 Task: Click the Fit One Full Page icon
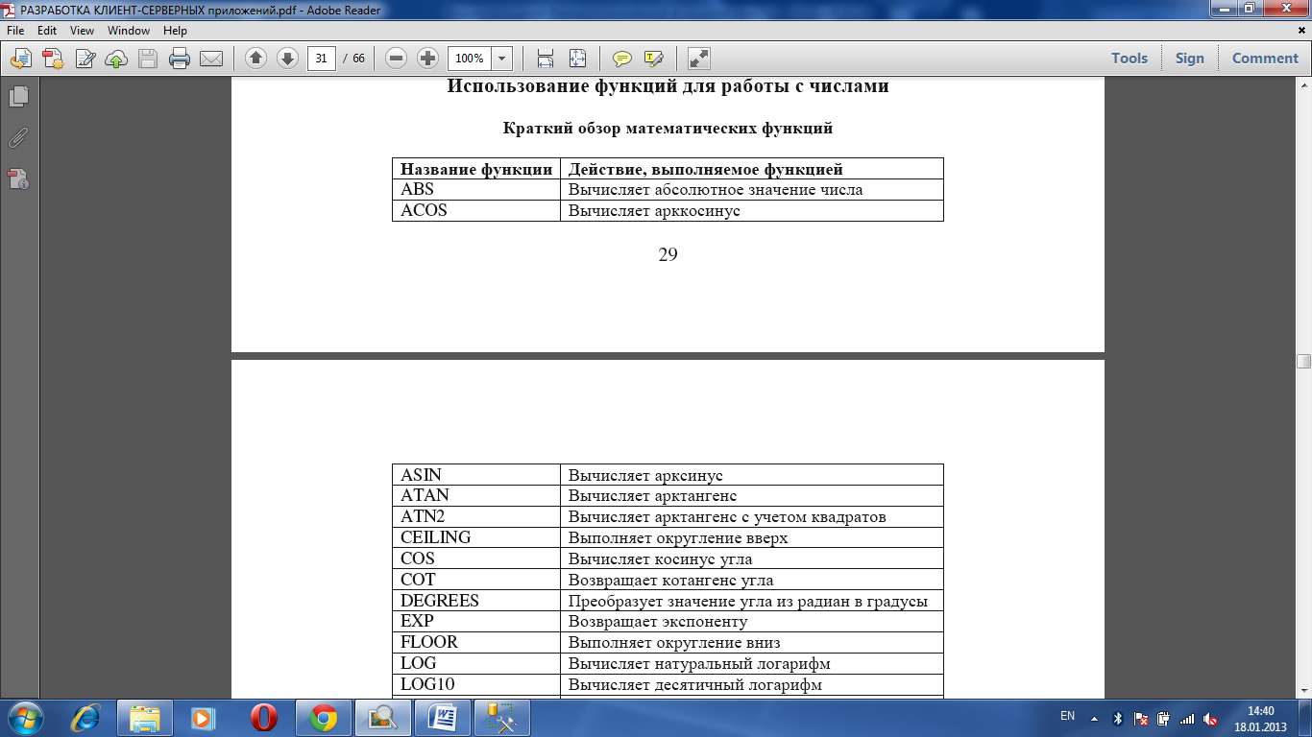pos(577,59)
